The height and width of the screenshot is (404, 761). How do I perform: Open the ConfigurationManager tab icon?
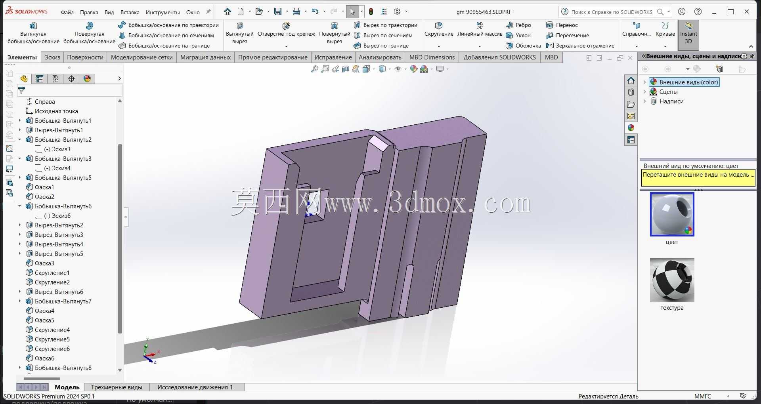tap(55, 79)
